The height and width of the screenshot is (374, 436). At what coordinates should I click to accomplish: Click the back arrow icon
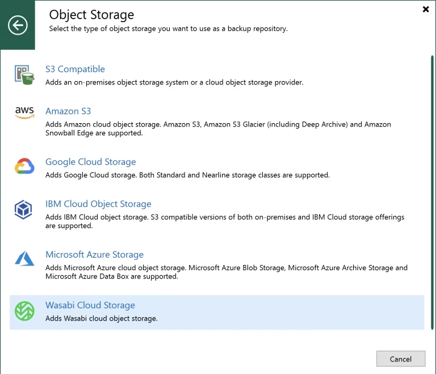18,25
